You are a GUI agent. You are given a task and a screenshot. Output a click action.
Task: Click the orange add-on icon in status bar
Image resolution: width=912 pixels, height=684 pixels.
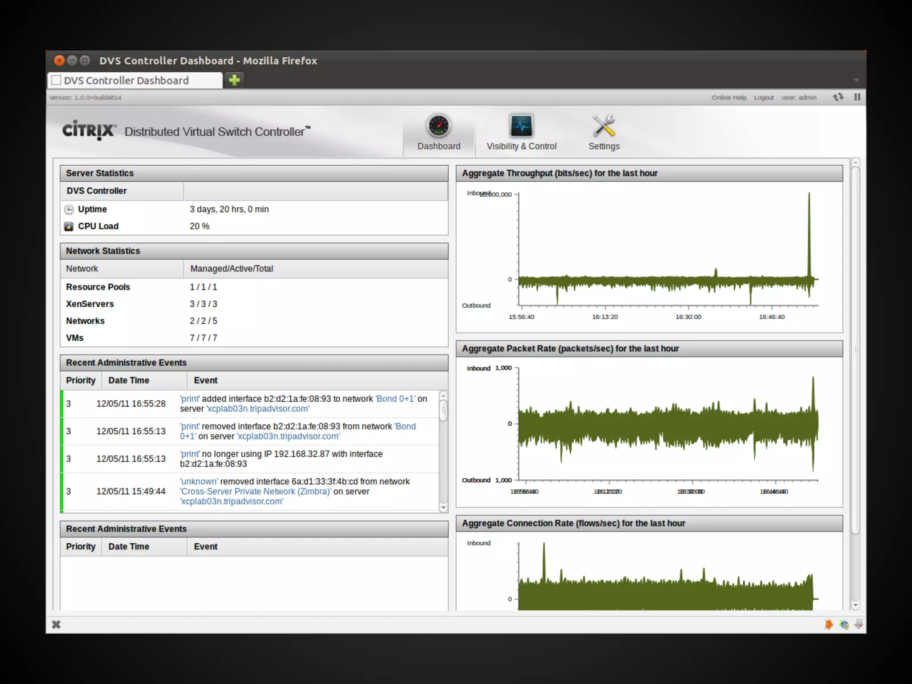828,624
